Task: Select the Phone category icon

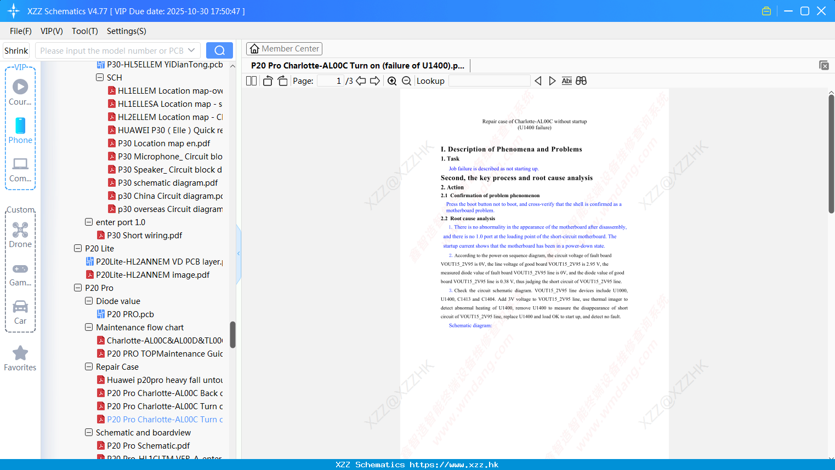Action: [x=20, y=130]
